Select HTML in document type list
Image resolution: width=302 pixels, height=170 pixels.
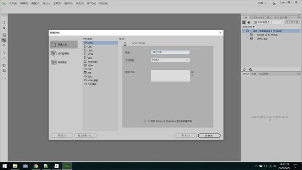pos(101,43)
